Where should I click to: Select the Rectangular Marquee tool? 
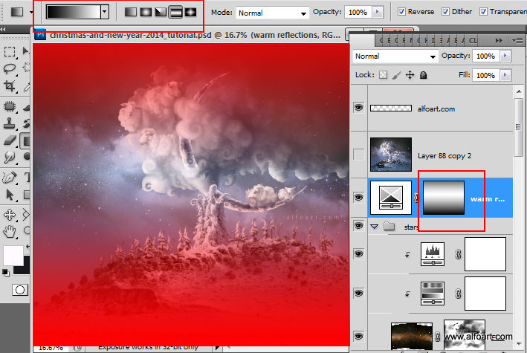[x=10, y=52]
